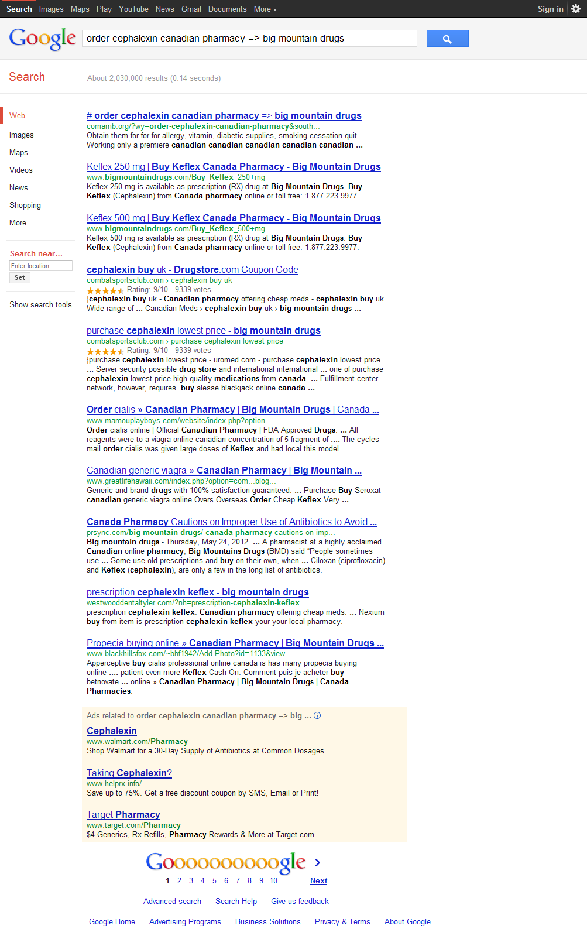Screen dimensions: 587x939
Task: Focus the main search query box
Action: (x=249, y=39)
